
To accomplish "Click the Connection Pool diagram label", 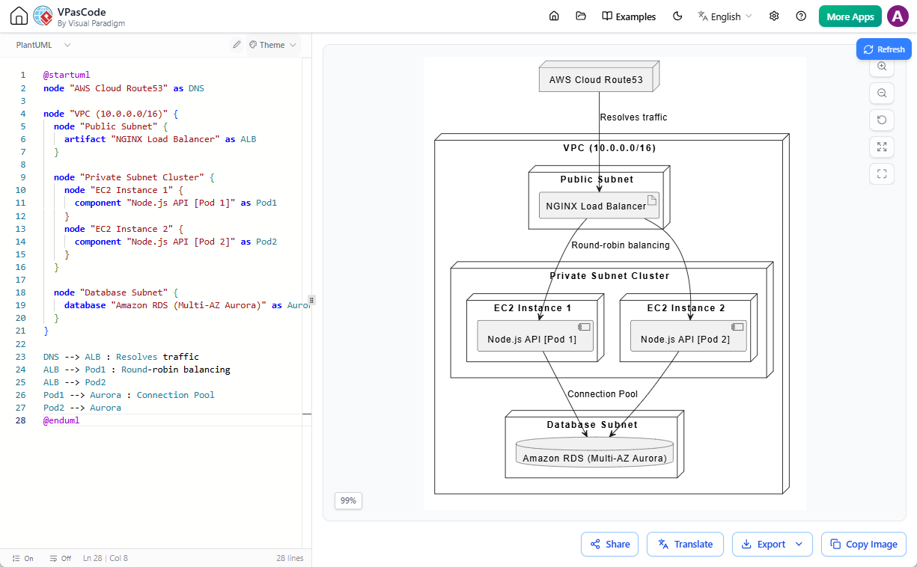I will click(x=603, y=394).
